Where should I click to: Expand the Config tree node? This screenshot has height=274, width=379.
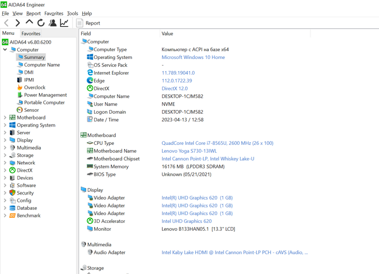point(5,200)
